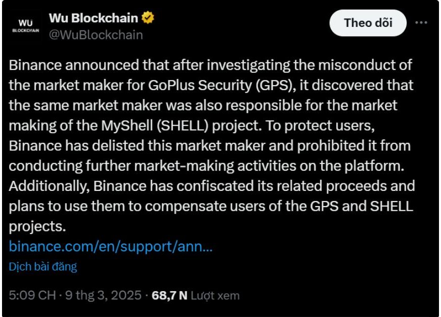The width and height of the screenshot is (441, 317).
Task: Click the gold verified badge icon
Action: point(148,19)
